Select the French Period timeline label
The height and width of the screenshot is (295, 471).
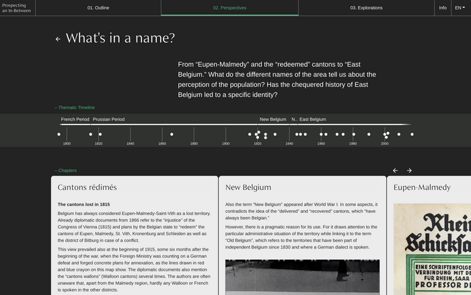[x=75, y=119]
